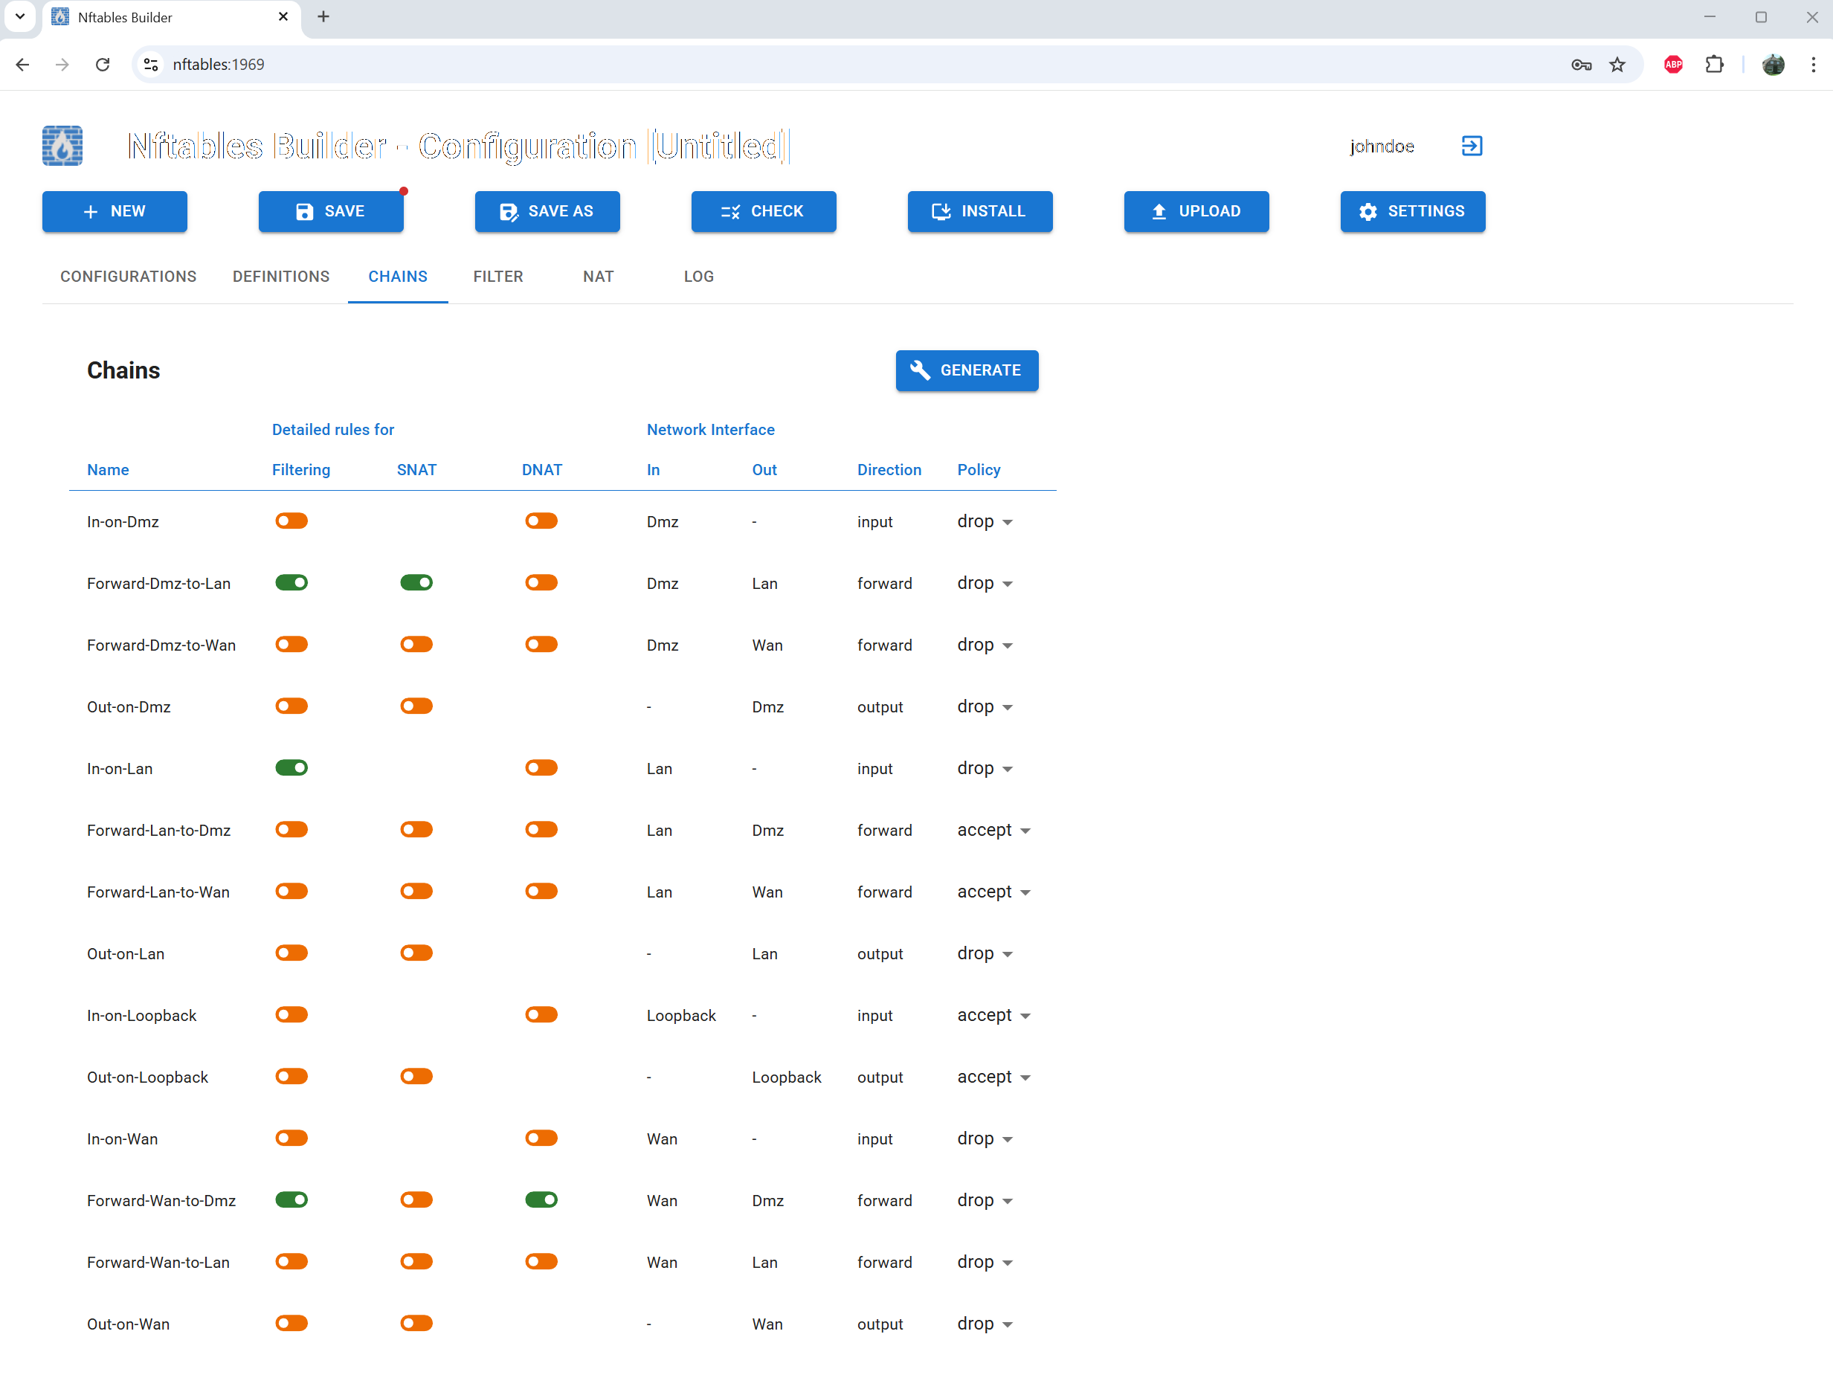Click the Nftables Builder firewall logo
Screen dimensions: 1833x1398
click(x=62, y=146)
